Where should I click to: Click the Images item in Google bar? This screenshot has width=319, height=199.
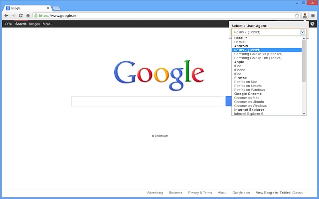coord(34,24)
